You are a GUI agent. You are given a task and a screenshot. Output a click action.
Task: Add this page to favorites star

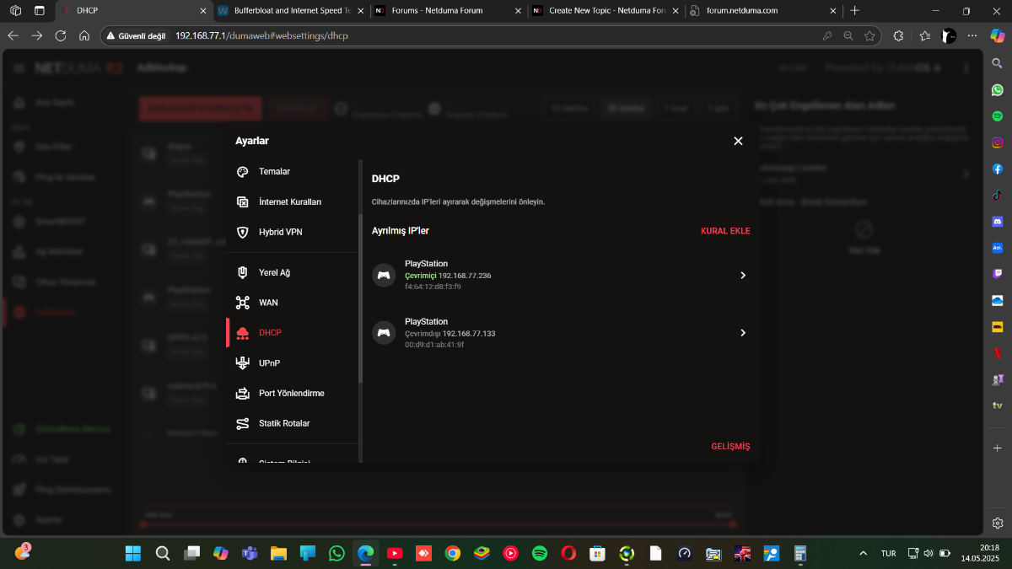[869, 36]
